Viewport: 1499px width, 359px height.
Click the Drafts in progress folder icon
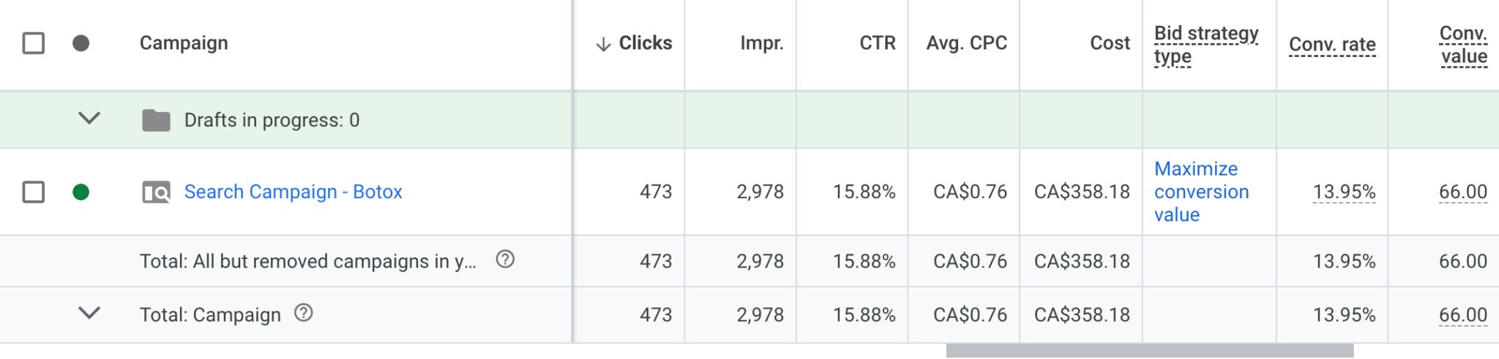tap(156, 120)
